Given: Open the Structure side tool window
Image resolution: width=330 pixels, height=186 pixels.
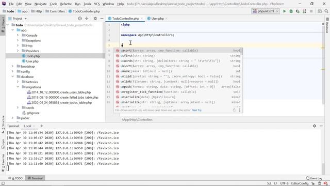Looking at the screenshot, I should click(3, 125).
